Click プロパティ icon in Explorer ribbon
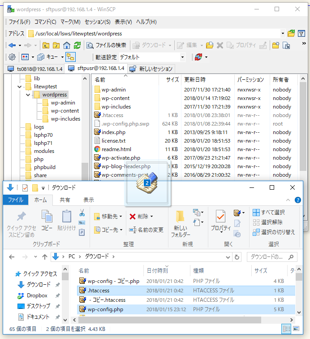 pos(221,216)
